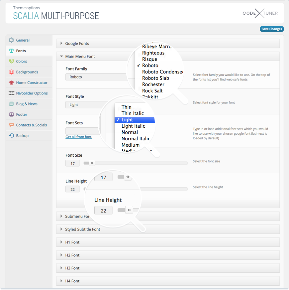The image size is (289, 290).
Task: Click the NivoSlider Options film icon
Action: (x=12, y=93)
